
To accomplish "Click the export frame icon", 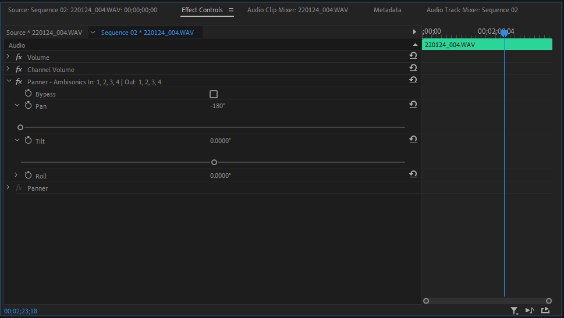I will click(545, 310).
